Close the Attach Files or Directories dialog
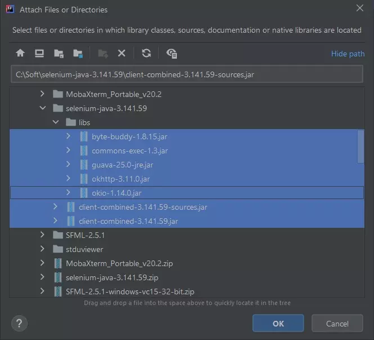 click(360, 8)
